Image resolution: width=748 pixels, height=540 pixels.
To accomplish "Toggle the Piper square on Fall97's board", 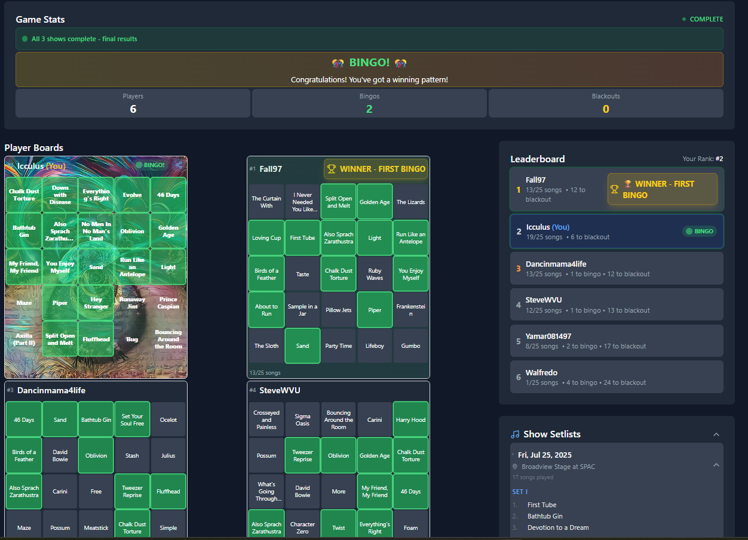I will click(375, 310).
